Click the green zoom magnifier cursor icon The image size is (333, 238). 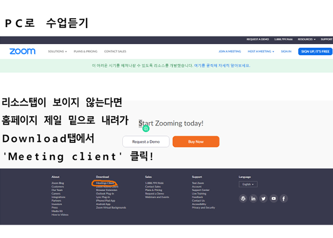146,129
